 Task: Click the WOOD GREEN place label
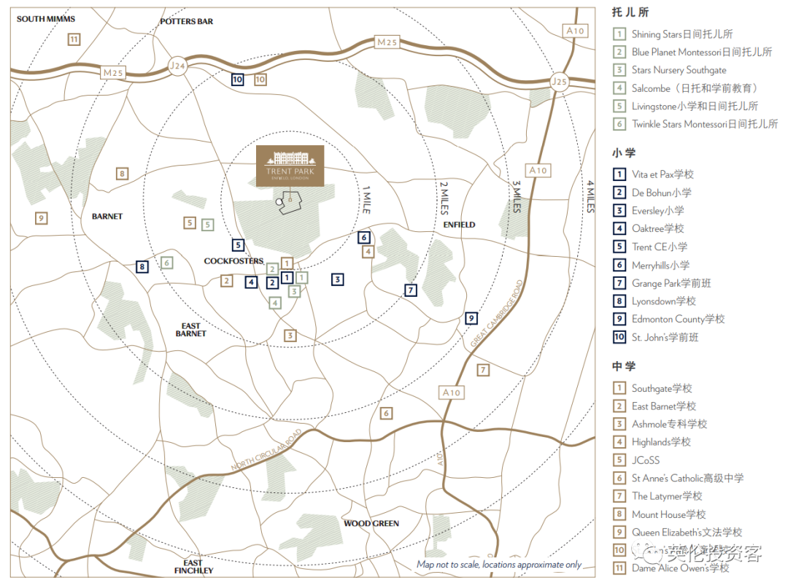point(371,524)
